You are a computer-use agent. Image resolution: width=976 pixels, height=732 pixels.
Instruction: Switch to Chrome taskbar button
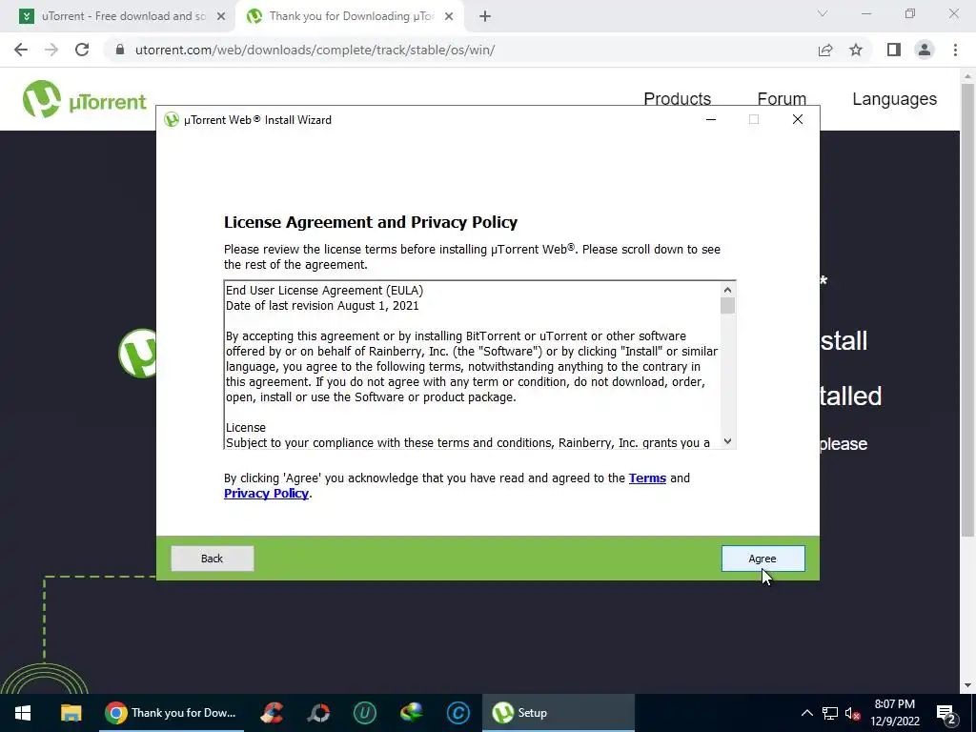[x=172, y=713]
